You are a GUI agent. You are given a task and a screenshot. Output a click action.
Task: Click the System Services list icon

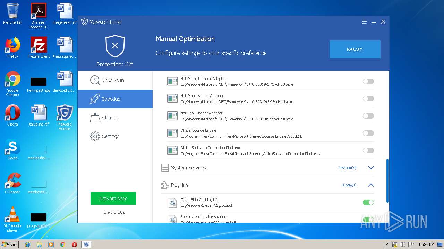[165, 168]
